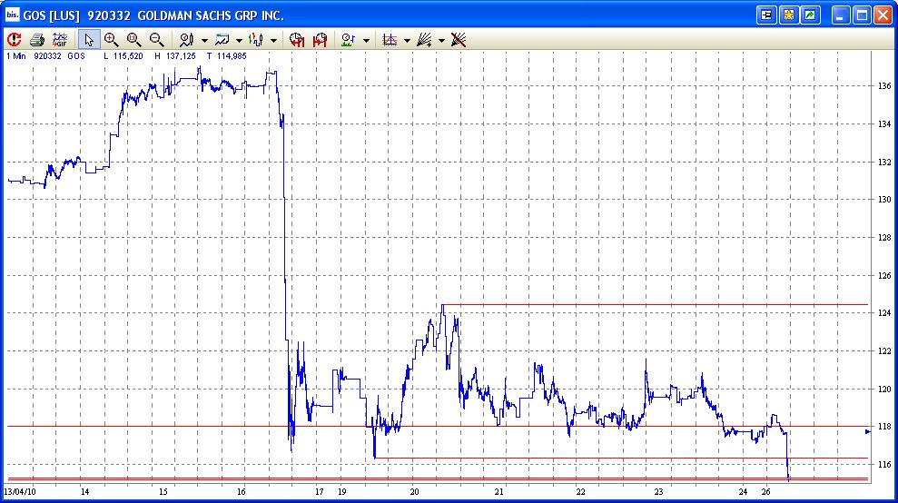Viewport: 898px width, 503px height.
Task: Click the green arrow button in title bar
Action: (808, 15)
